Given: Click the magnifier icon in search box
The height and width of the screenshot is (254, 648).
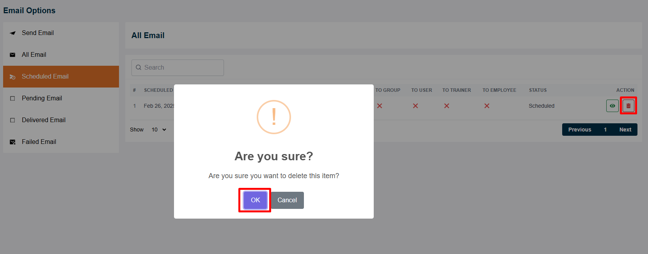Looking at the screenshot, I should click(138, 68).
